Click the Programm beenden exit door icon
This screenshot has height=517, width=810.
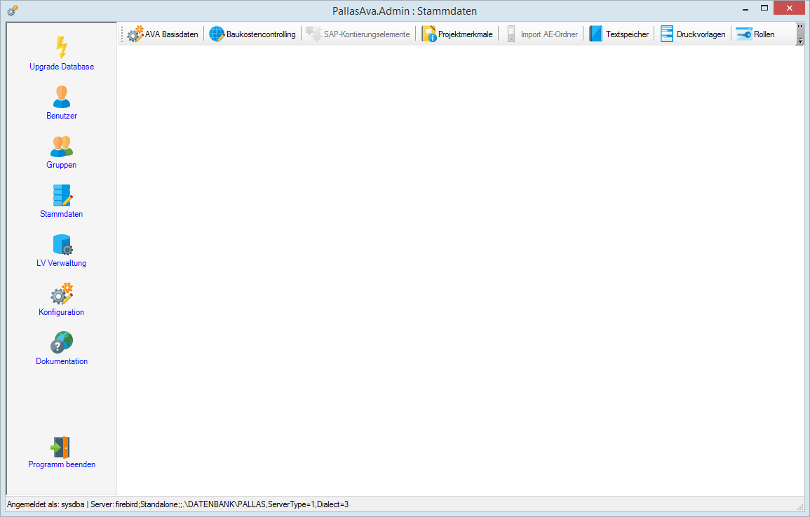pos(60,448)
